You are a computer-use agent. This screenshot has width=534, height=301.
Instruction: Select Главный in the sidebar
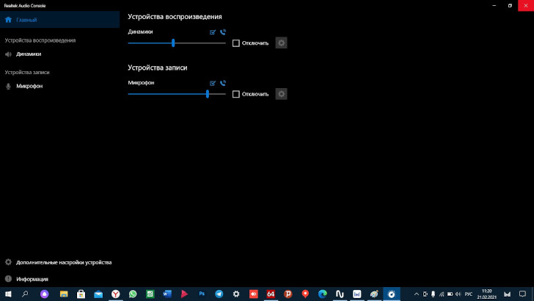(x=26, y=20)
